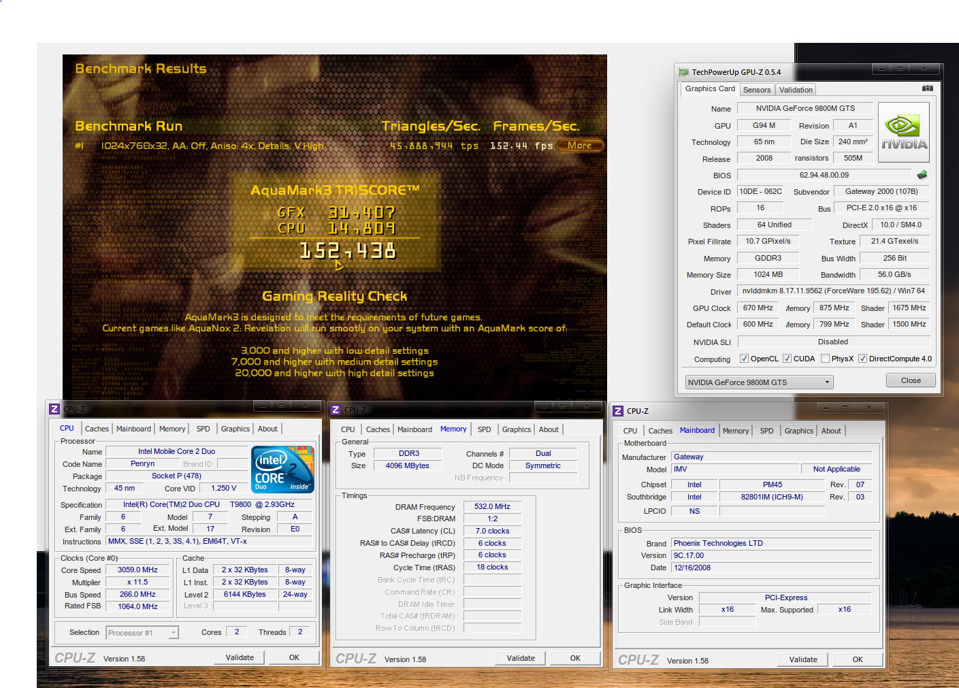
Task: Open Graphics tab in right CPU-Z window
Action: [x=798, y=431]
